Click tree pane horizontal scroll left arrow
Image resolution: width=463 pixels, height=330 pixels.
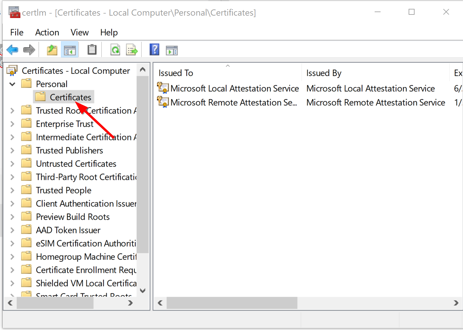(x=10, y=303)
